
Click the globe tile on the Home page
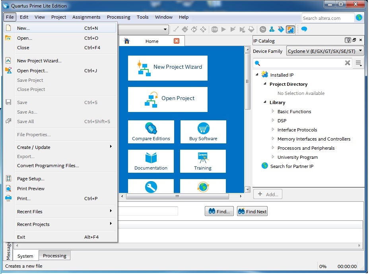coord(203,187)
